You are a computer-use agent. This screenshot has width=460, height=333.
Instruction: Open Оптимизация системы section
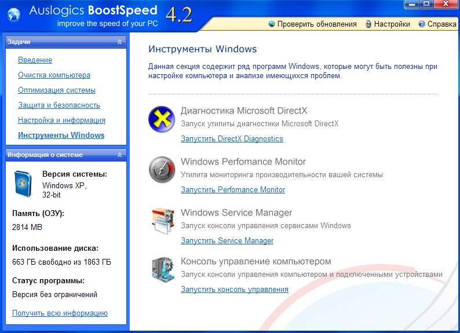(x=57, y=90)
